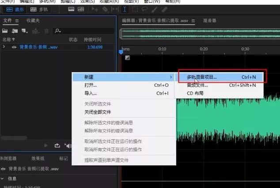
Task: Choose CD 布局 in submenu
Action: click(x=219, y=93)
